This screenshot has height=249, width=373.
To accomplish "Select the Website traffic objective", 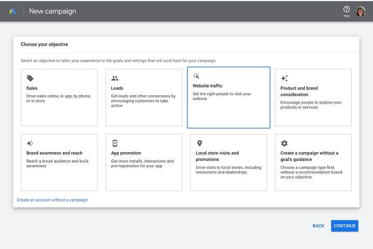I will tap(228, 97).
